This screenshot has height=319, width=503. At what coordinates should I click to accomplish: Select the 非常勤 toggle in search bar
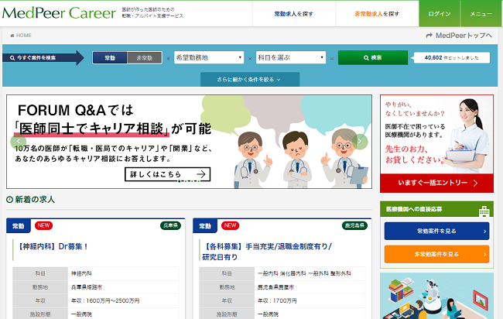145,58
